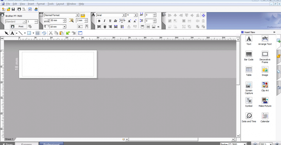Click inside the 50 mm length field
The image size is (281, 145).
point(56,21)
